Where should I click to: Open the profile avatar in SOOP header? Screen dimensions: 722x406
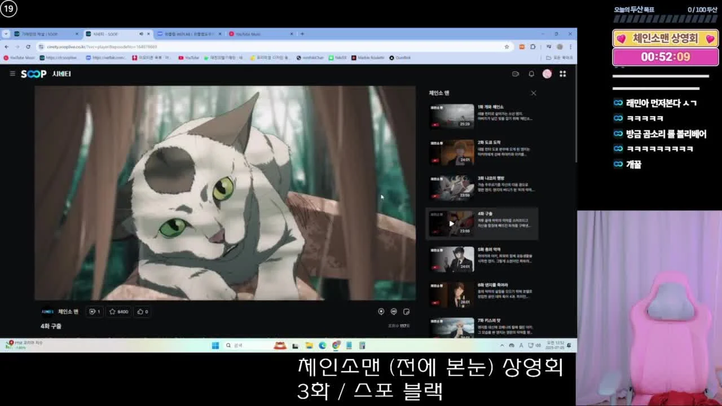pos(547,74)
